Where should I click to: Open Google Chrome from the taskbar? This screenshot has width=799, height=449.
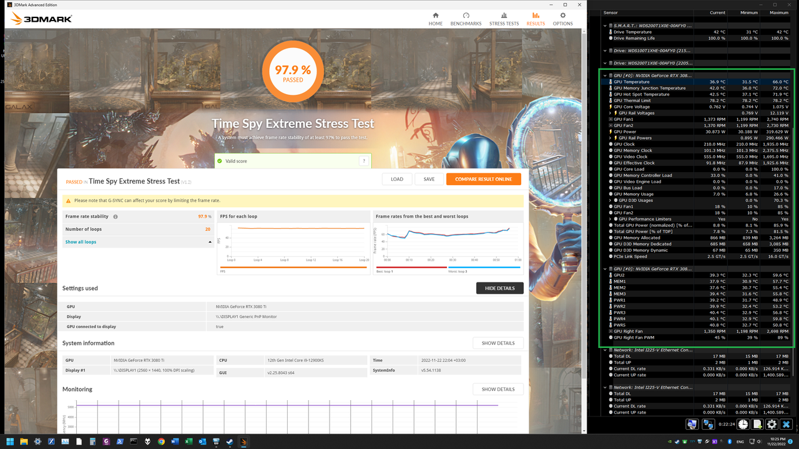[161, 442]
